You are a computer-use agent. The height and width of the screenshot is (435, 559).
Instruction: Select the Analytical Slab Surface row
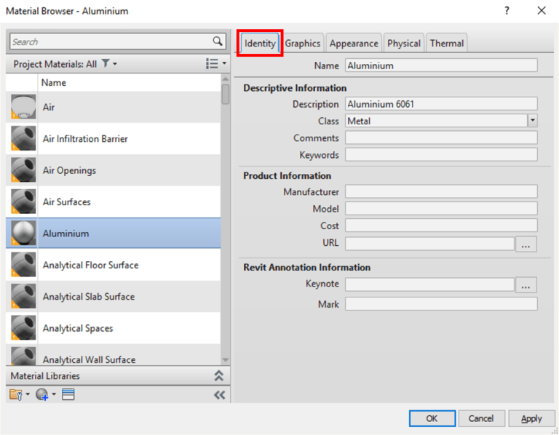tap(114, 296)
